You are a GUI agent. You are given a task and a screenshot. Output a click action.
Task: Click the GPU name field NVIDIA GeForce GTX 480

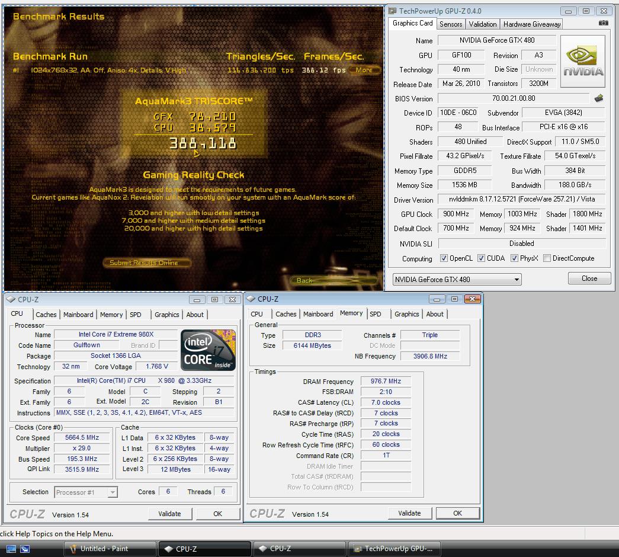tap(496, 40)
